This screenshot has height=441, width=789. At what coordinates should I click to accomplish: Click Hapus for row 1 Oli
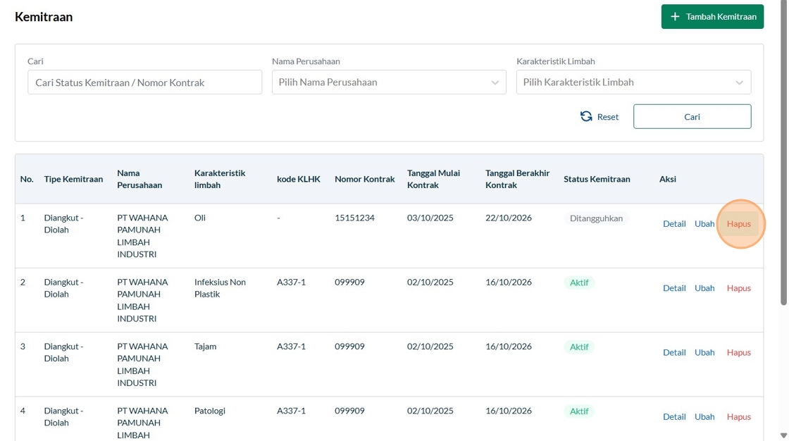(x=739, y=224)
